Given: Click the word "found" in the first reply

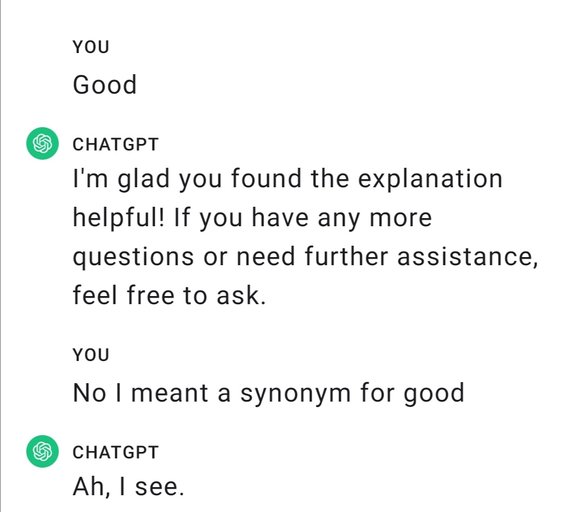Looking at the screenshot, I should click(267, 179).
